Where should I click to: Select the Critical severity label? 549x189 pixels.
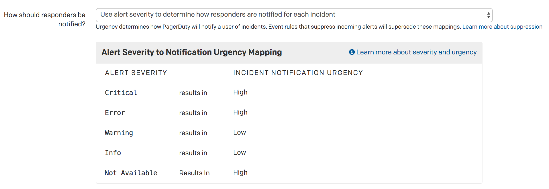click(121, 93)
